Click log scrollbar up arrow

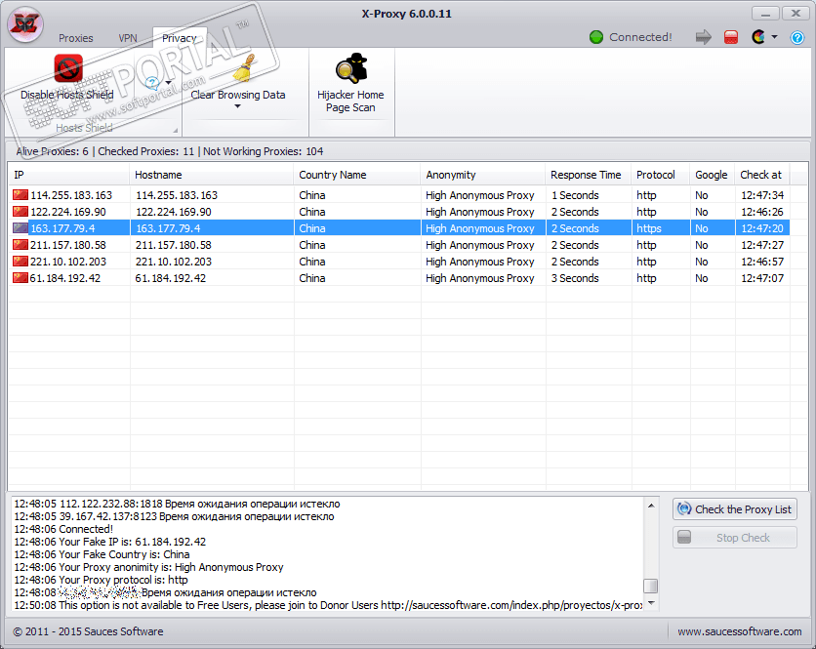click(x=651, y=506)
